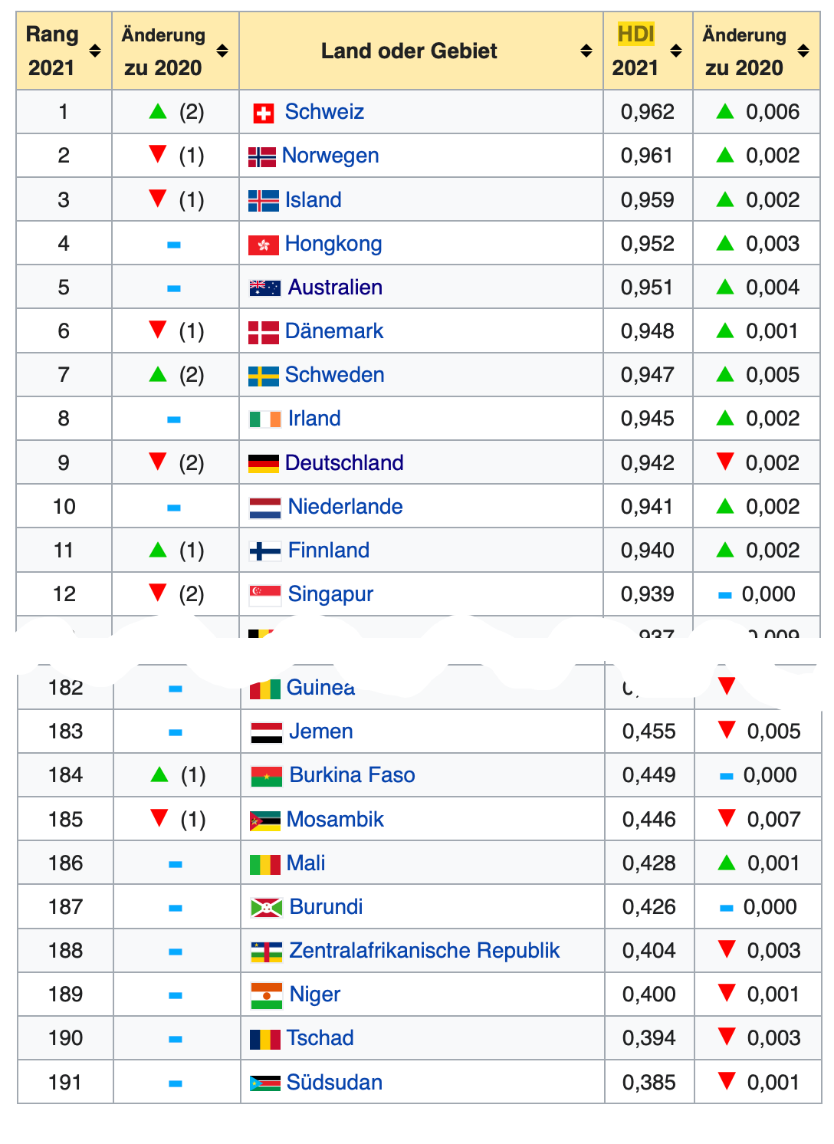Open the Tschad country link
The image size is (834, 1144).
tap(320, 1038)
